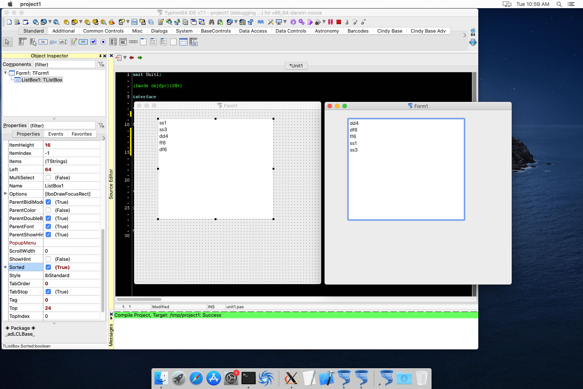The width and height of the screenshot is (583, 389).
Task: Open the source editor history dropdown arrow
Action: pos(125,57)
